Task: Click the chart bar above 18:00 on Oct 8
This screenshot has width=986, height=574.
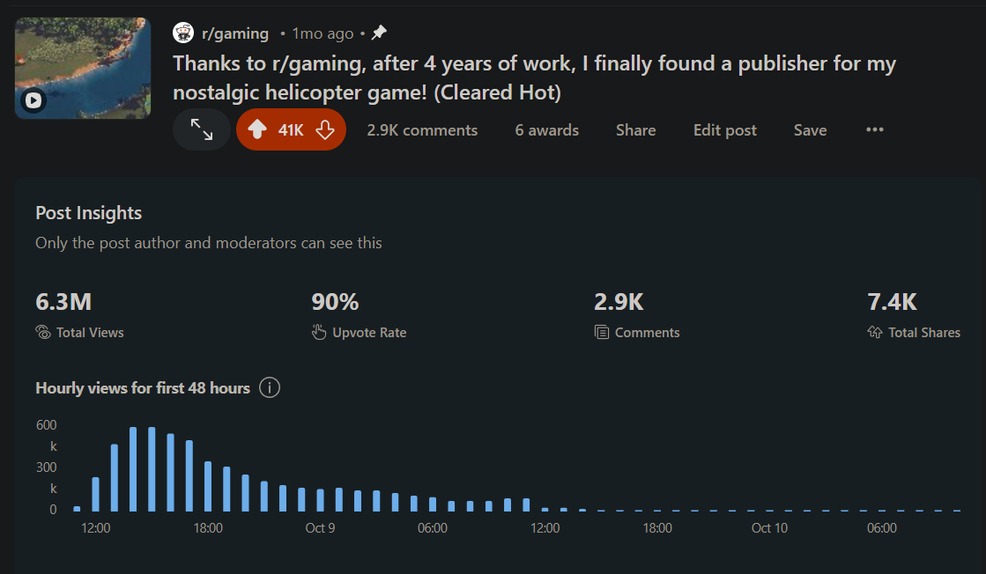Action: click(208, 486)
